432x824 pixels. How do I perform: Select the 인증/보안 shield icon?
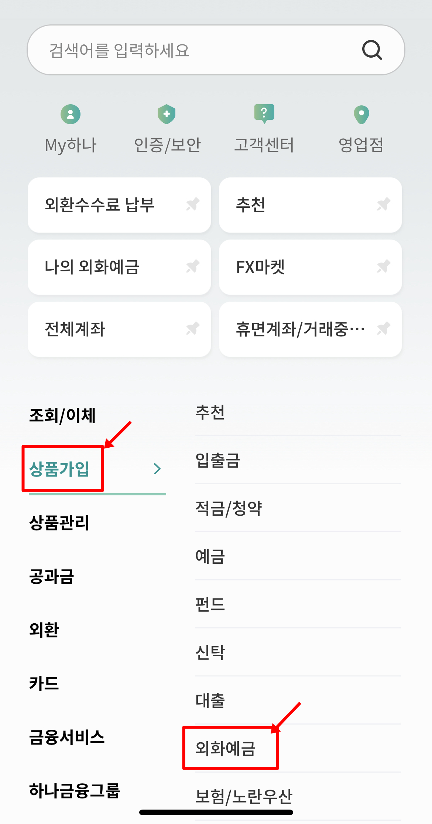(167, 114)
